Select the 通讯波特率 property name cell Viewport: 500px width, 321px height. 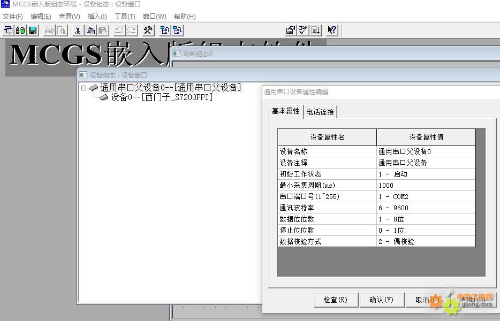[327, 208]
